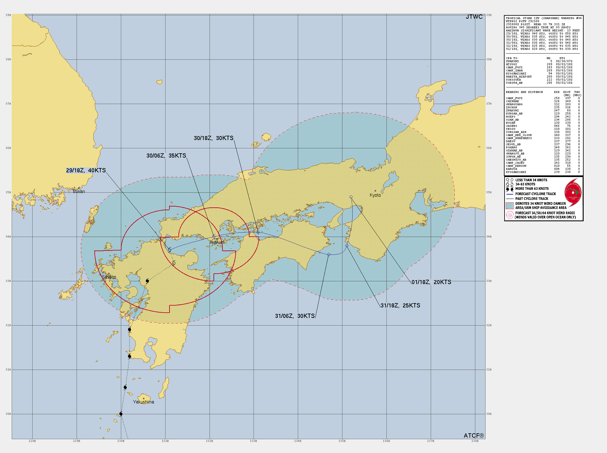Viewport: 607px width, 453px height.
Task: Click the CAMP_KENGUN bearing table row
Action: 543,166
